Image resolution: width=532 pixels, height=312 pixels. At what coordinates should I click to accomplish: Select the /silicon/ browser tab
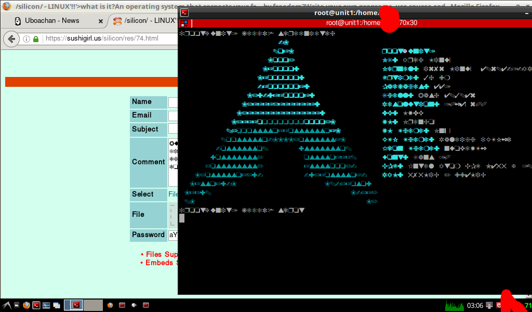pos(145,21)
